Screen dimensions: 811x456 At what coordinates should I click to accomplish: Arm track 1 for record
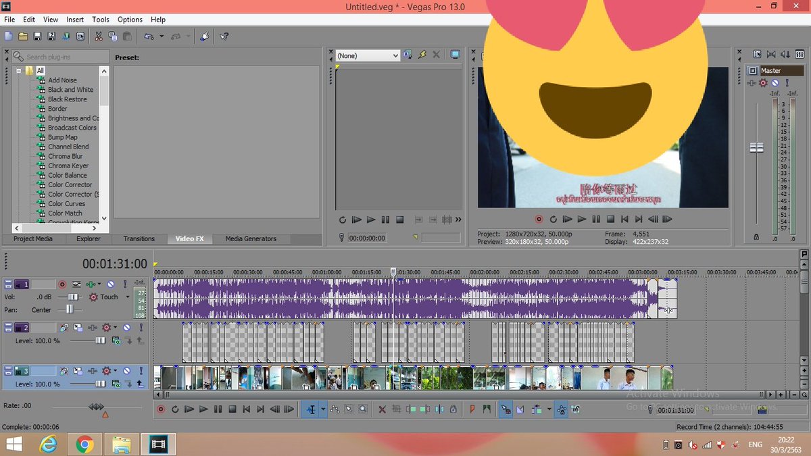pyautogui.click(x=62, y=285)
